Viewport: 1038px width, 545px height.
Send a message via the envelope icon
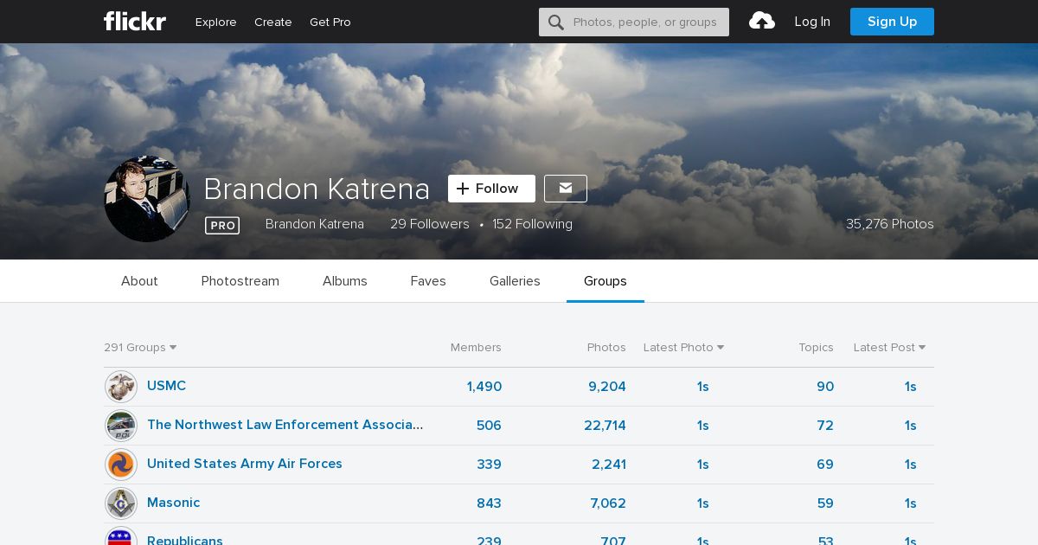566,189
